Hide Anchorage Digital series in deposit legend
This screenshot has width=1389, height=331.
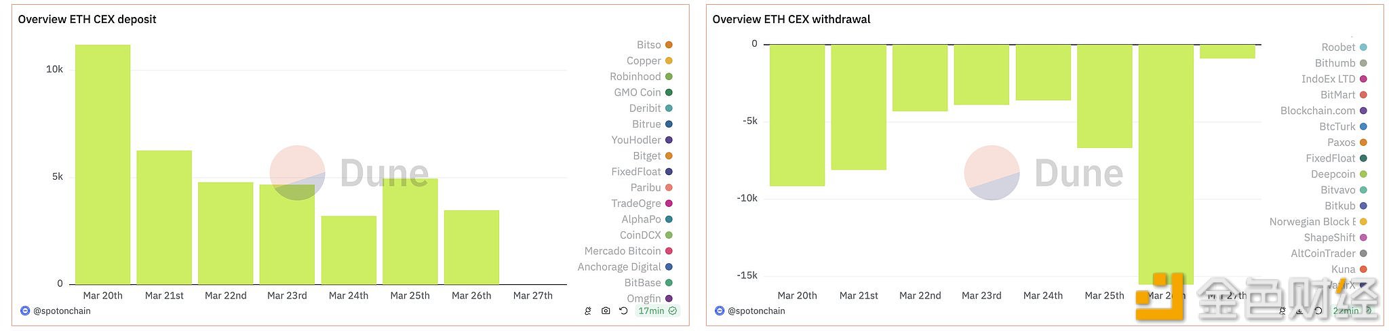coord(619,267)
